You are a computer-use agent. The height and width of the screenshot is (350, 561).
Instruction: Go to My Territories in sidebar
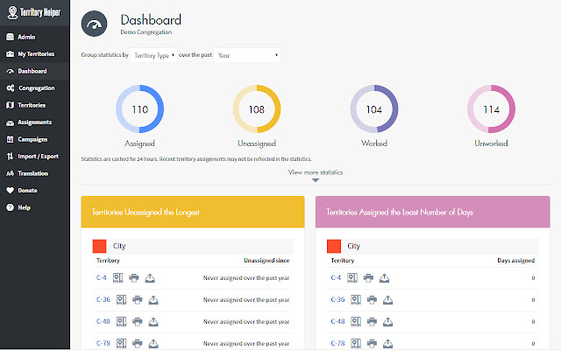[x=35, y=54]
